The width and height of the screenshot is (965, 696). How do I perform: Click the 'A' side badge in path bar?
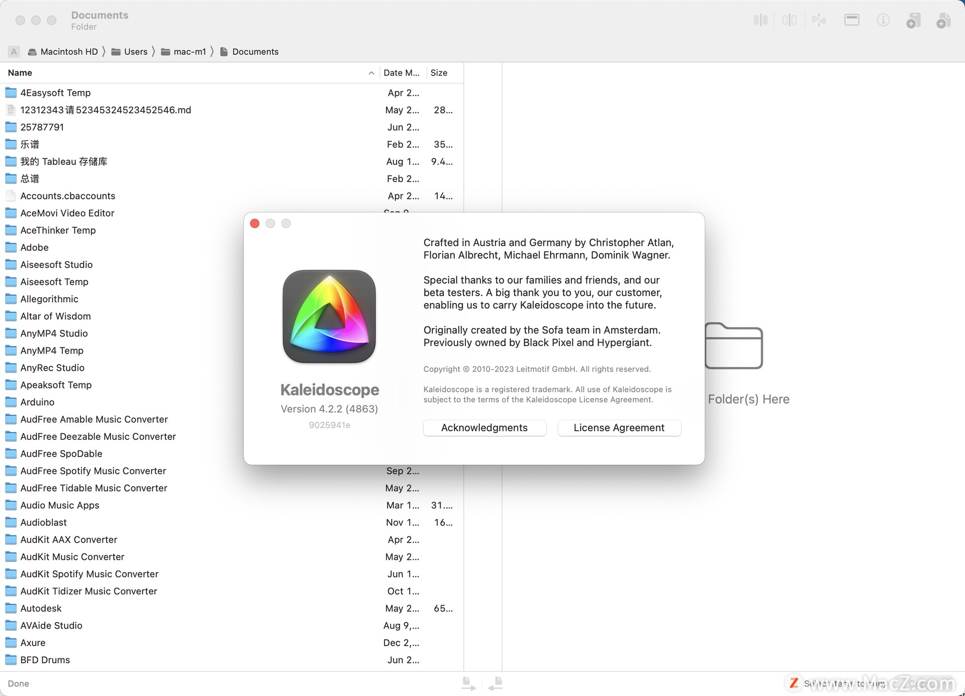pyautogui.click(x=14, y=51)
